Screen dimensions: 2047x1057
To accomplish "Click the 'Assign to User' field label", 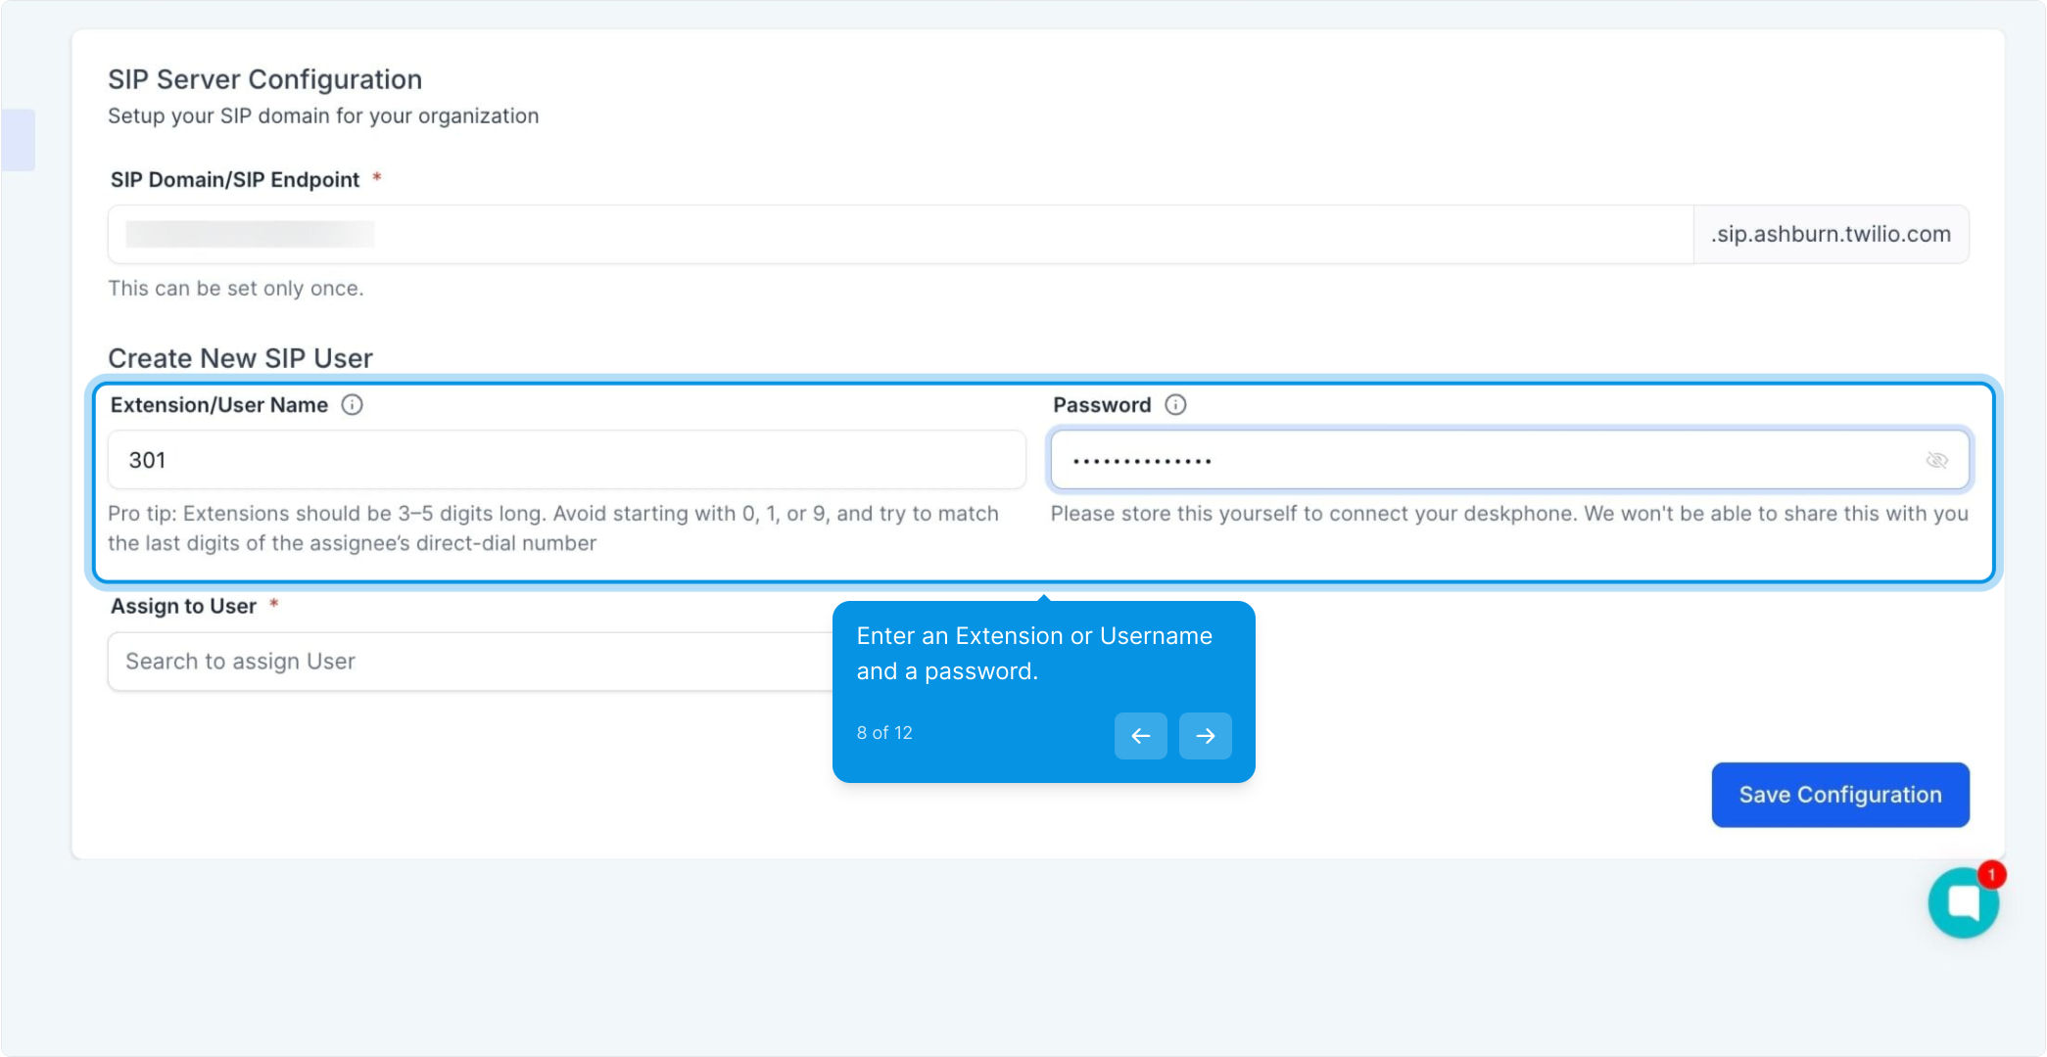I will point(183,607).
